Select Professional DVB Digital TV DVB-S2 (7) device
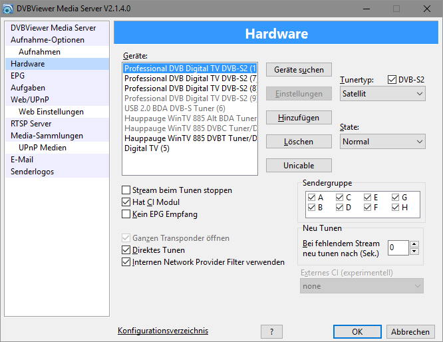The width and height of the screenshot is (443, 342). [190, 79]
